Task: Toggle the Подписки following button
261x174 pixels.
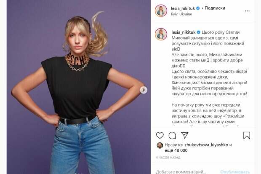Action: click(215, 8)
